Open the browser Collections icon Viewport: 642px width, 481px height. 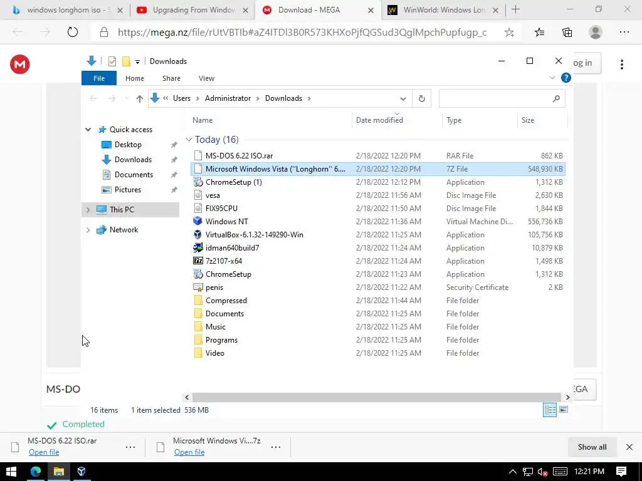tap(567, 33)
